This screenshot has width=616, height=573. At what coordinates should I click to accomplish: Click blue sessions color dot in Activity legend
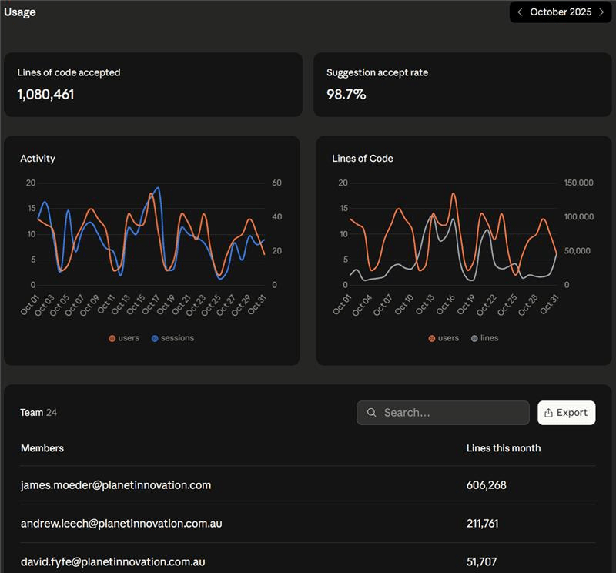point(155,338)
